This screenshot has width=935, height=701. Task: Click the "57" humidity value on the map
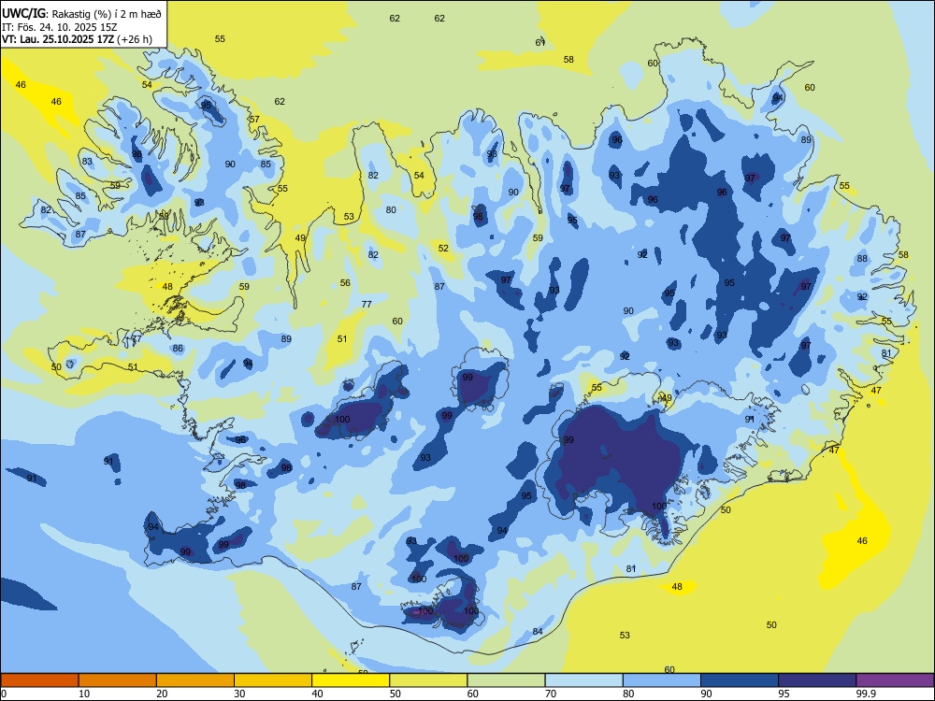pos(254,120)
